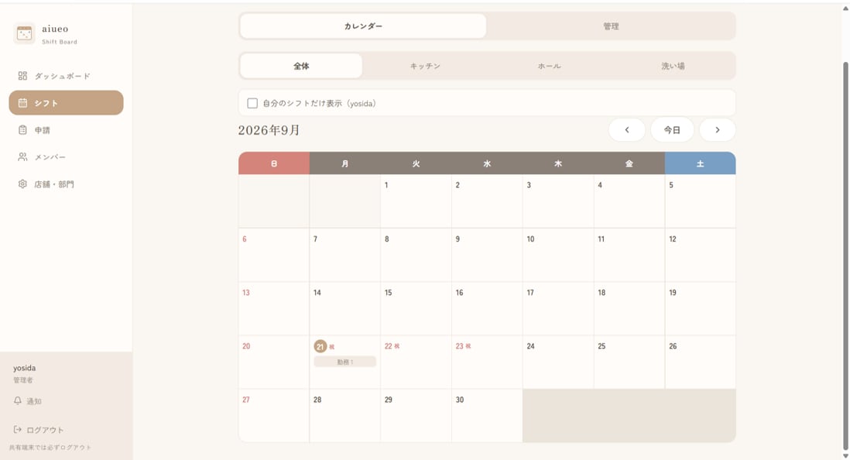Click the 水 Wednesday column header
This screenshot has height=460, width=850.
487,163
